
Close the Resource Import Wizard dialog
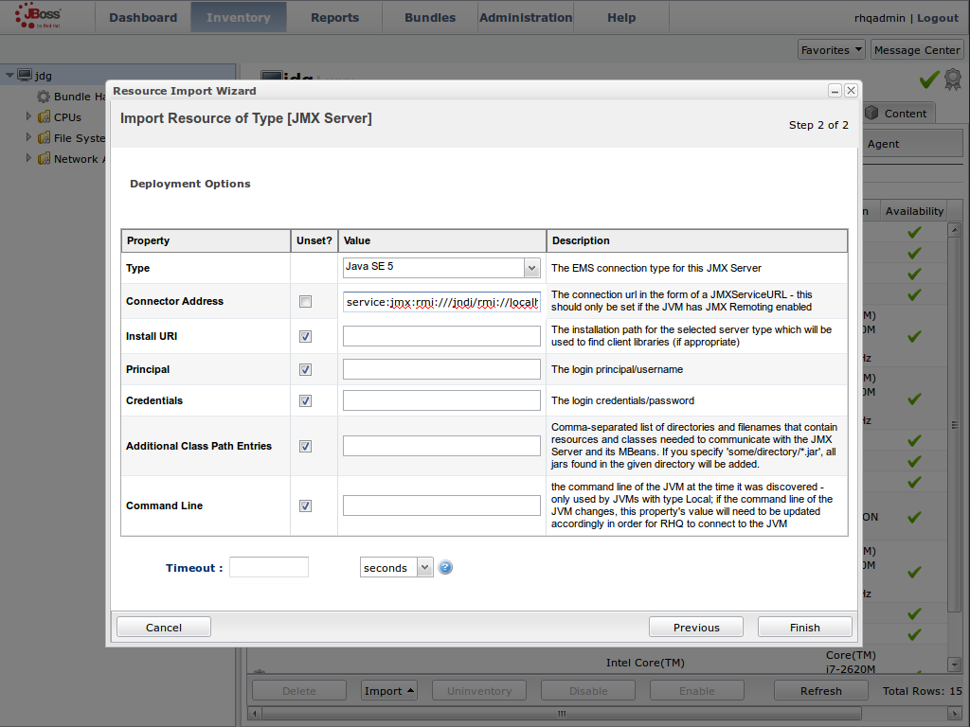(x=851, y=91)
